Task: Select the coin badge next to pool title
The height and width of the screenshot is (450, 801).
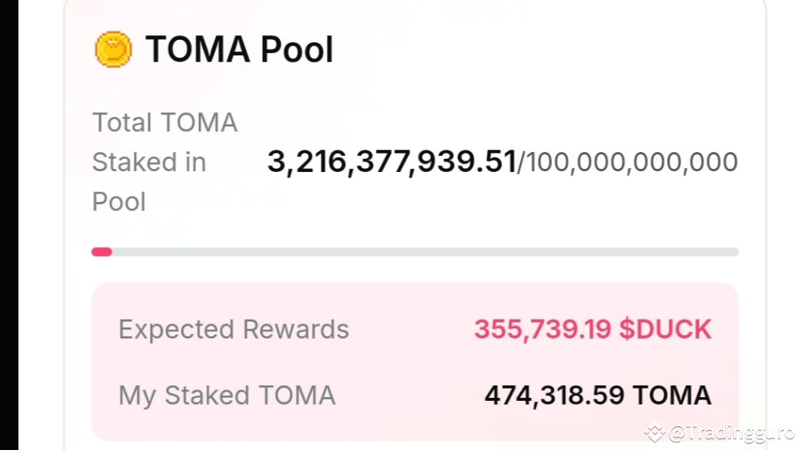Action: pos(112,49)
